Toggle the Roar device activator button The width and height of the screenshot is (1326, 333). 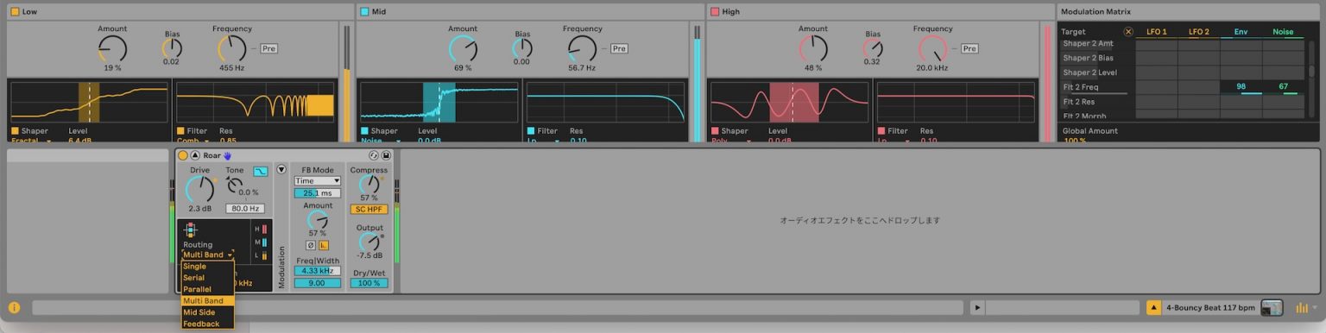click(x=183, y=155)
